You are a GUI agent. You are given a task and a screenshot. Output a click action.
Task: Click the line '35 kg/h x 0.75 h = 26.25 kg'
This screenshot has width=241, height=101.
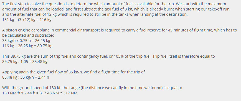tap(26, 41)
